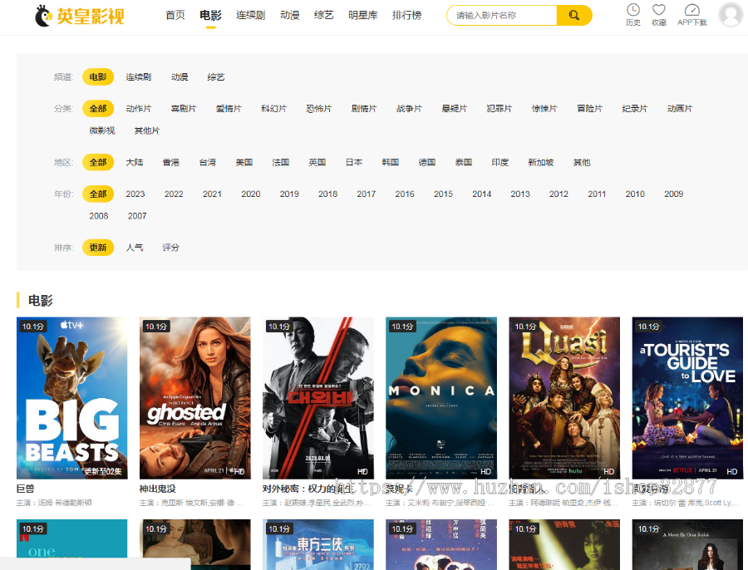The image size is (748, 570).
Task: Filter region by 新加坡
Action: (x=541, y=162)
